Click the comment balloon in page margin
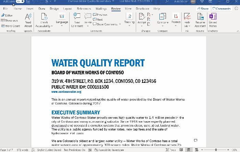The width and height of the screenshot is (240, 152). click(x=195, y=140)
